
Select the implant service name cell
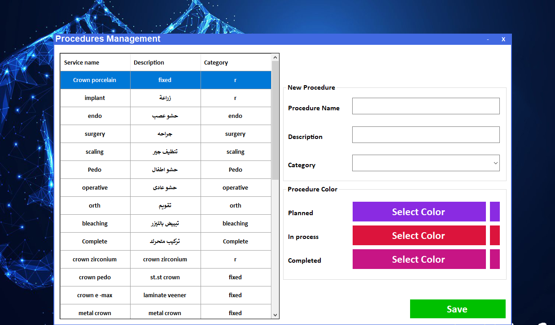[x=95, y=98]
